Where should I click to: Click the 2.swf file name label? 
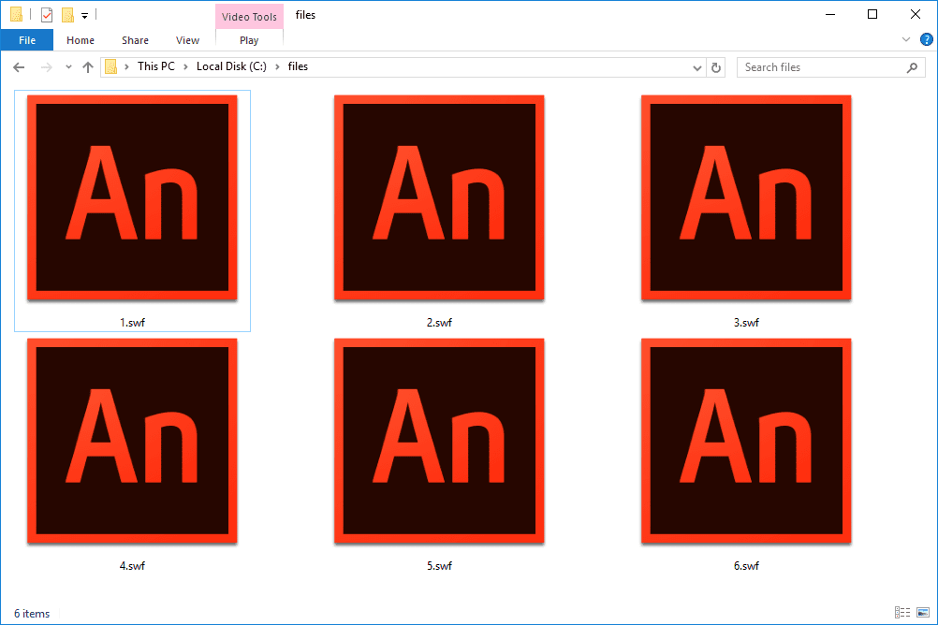click(439, 323)
